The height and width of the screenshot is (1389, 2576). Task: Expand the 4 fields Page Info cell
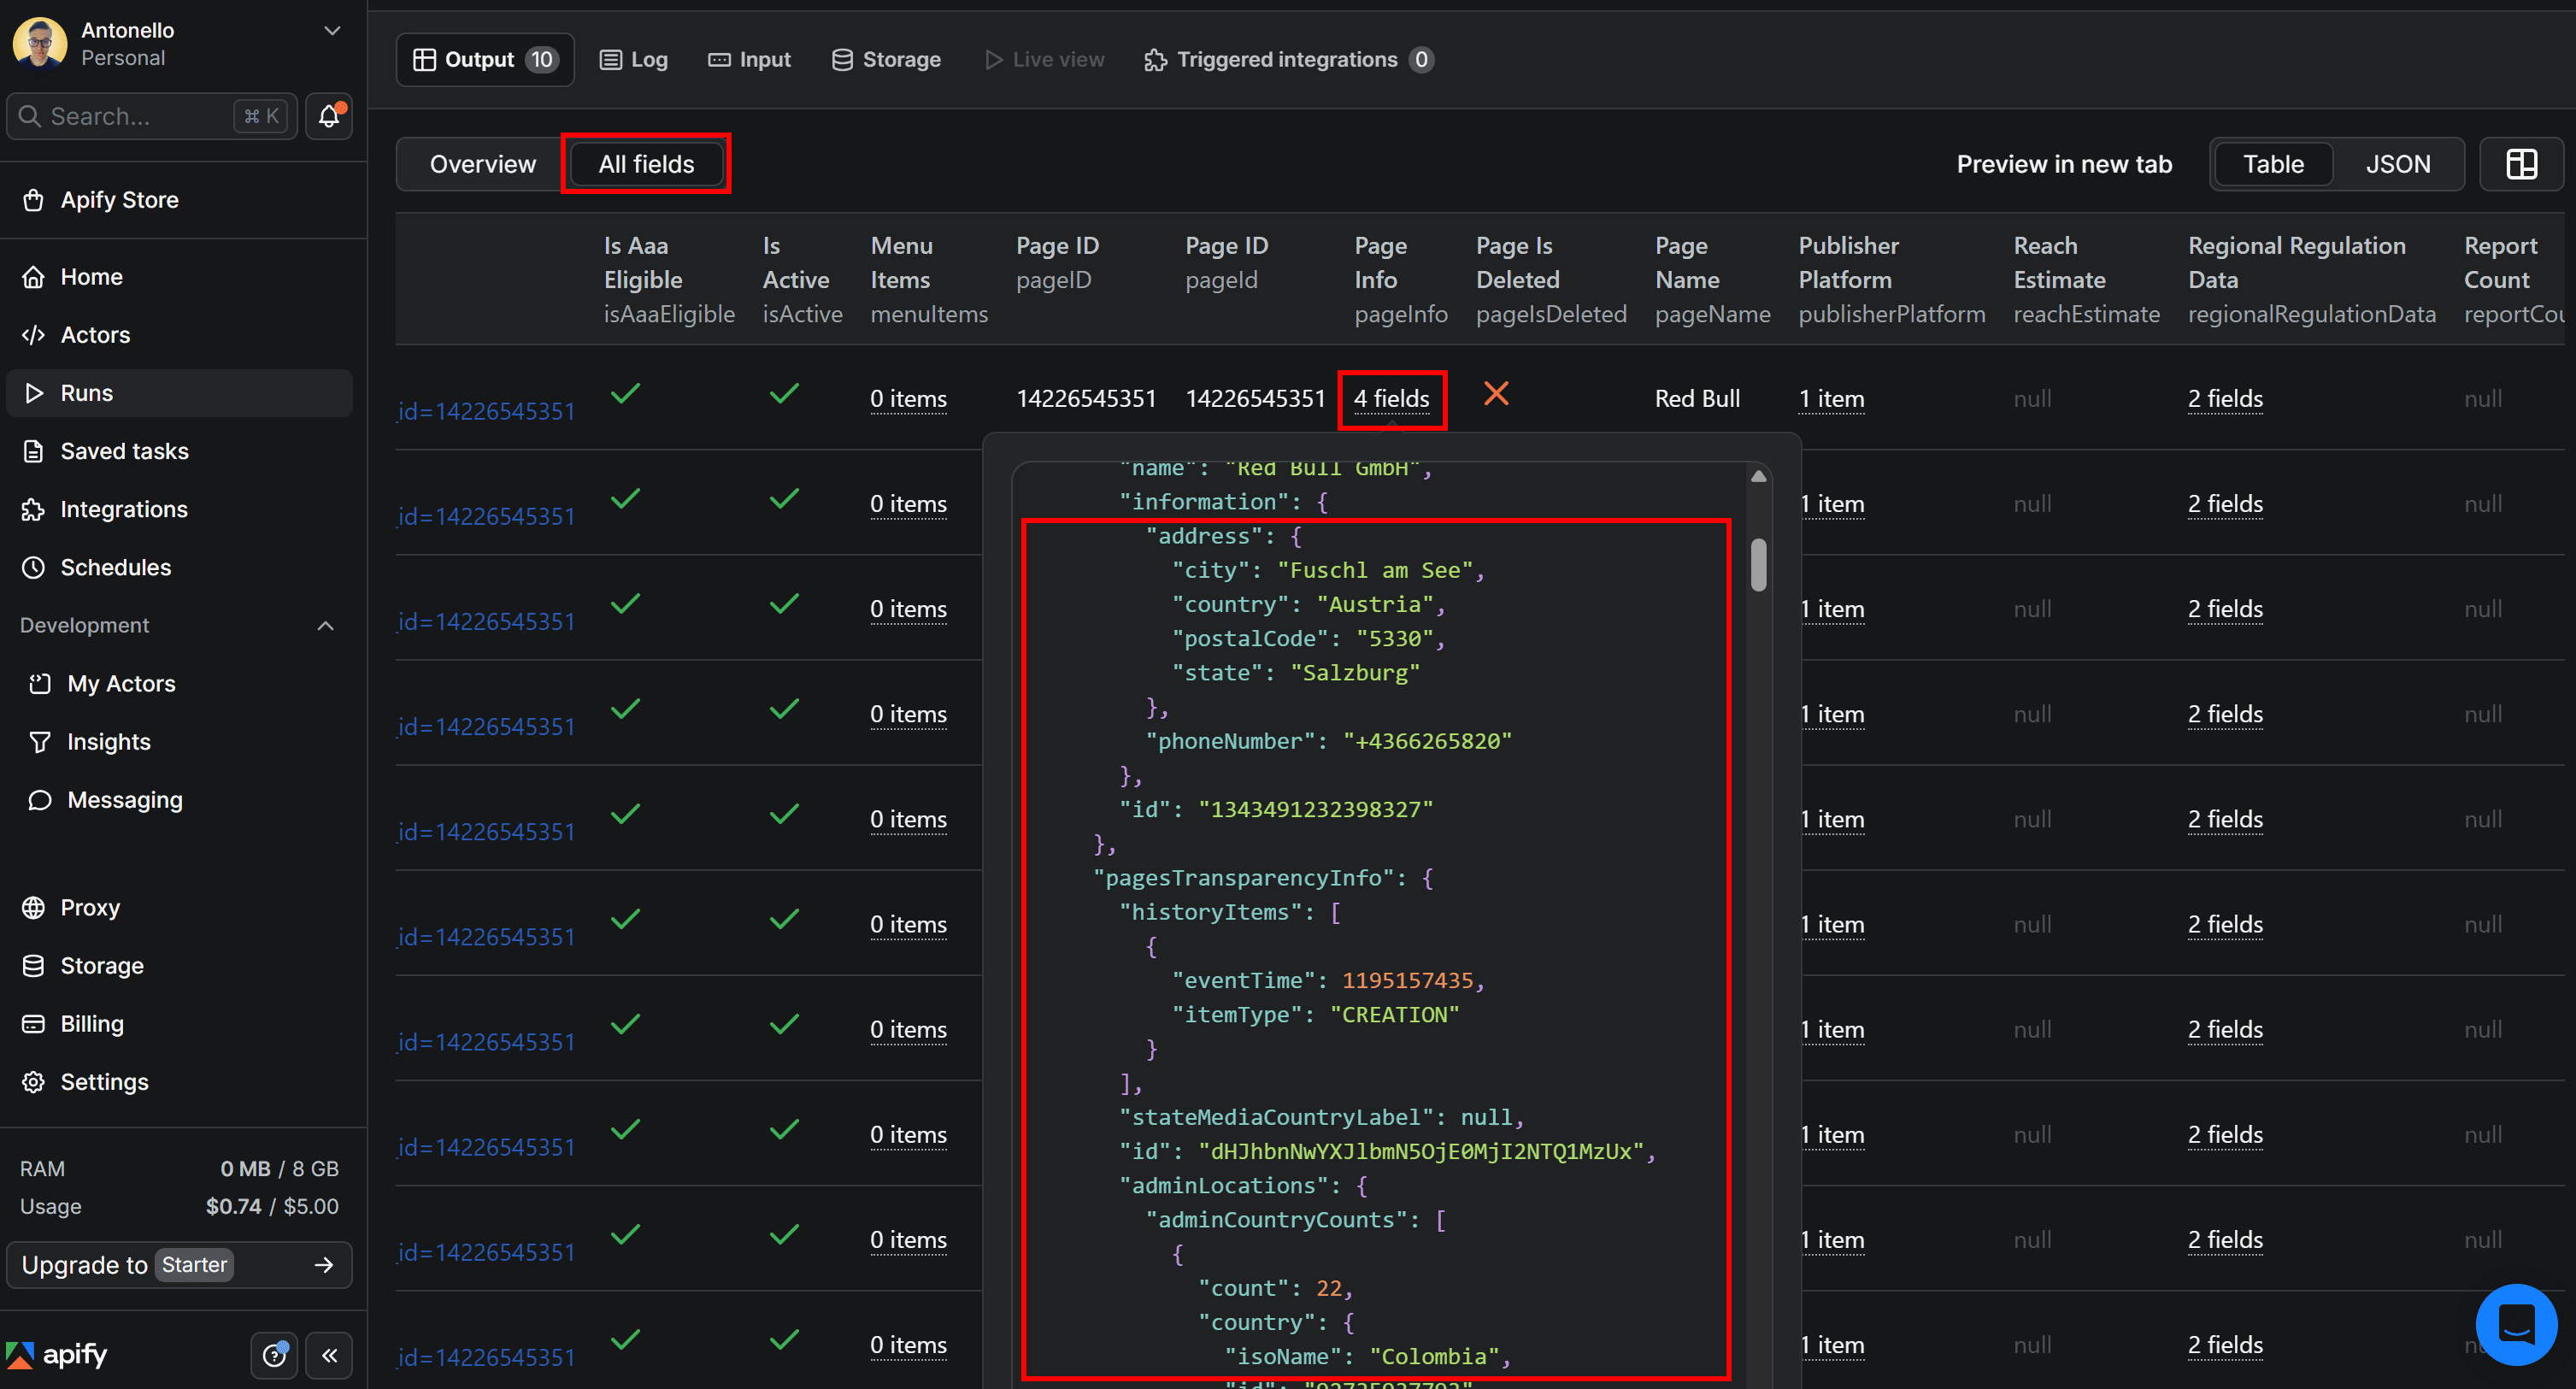click(1392, 398)
